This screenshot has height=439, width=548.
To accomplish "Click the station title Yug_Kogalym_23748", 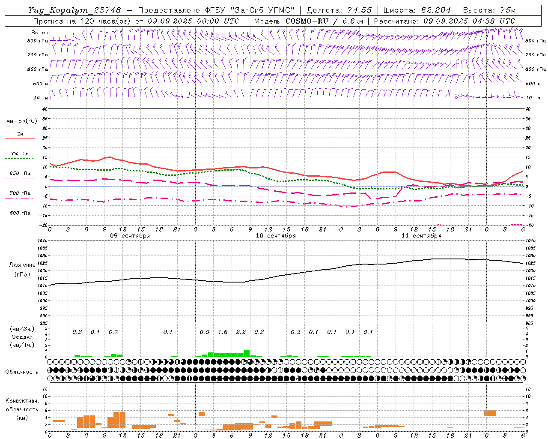I will [74, 10].
